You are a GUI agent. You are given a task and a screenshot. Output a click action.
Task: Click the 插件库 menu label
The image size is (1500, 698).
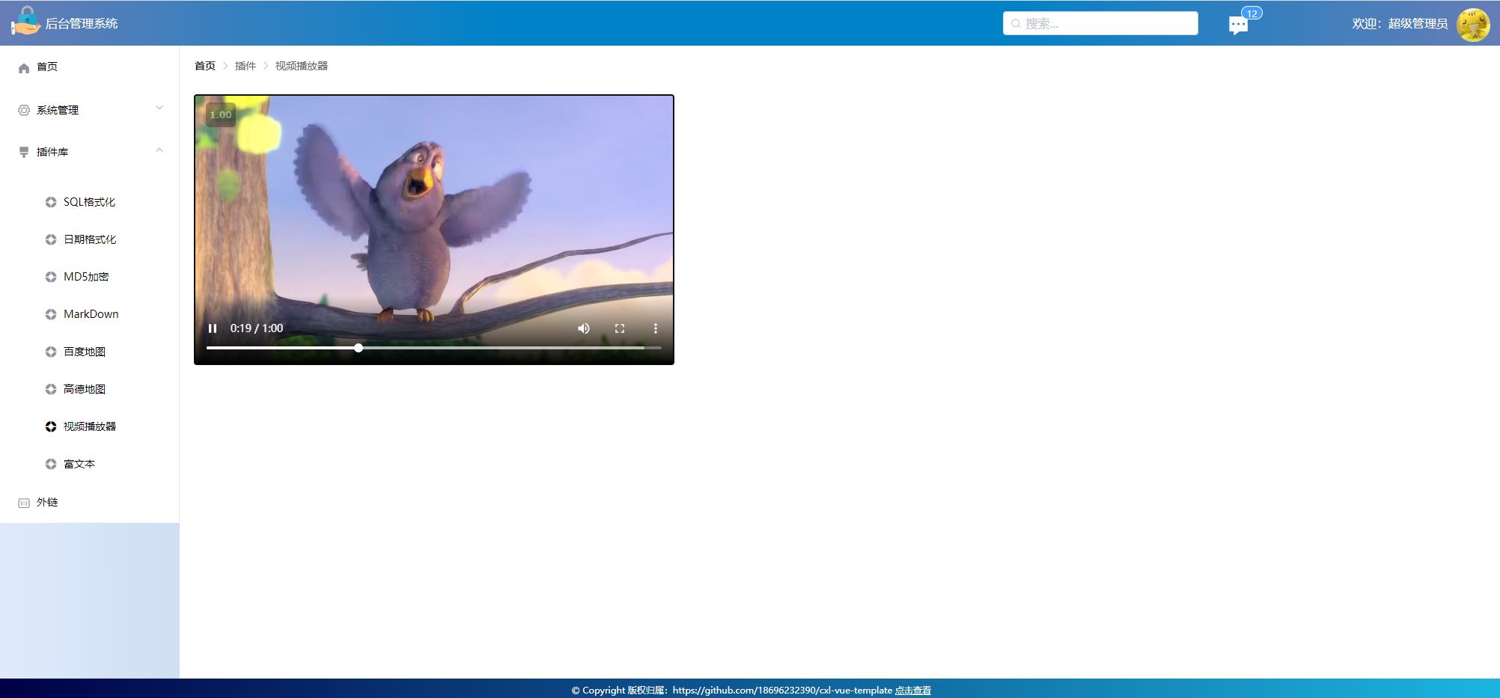pyautogui.click(x=52, y=152)
